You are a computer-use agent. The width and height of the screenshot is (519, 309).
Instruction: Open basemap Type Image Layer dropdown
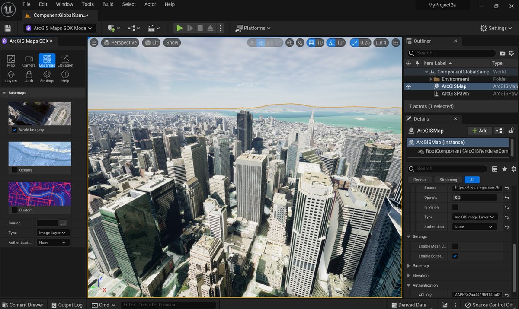coord(53,233)
